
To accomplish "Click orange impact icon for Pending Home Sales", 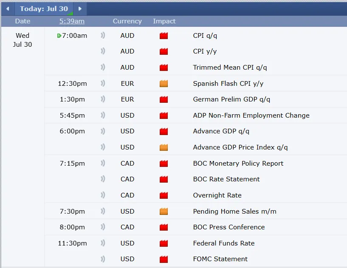I will point(164,212).
